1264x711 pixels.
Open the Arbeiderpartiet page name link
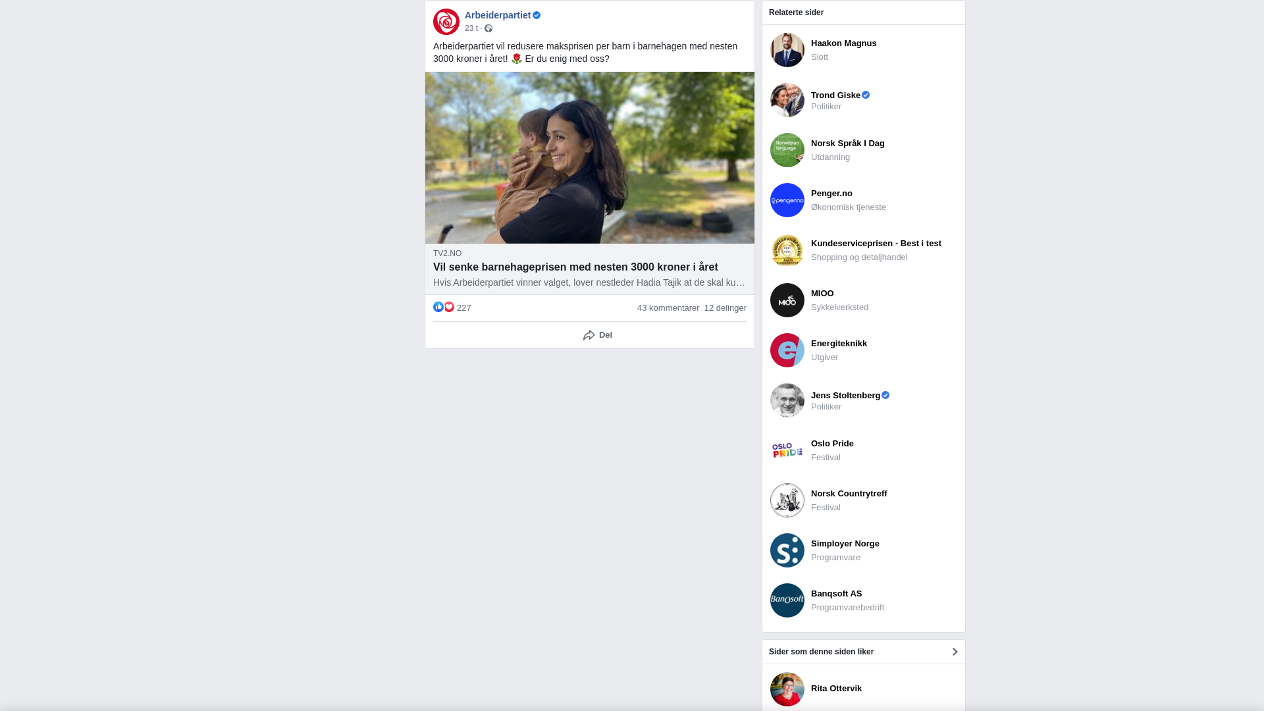pyautogui.click(x=498, y=15)
